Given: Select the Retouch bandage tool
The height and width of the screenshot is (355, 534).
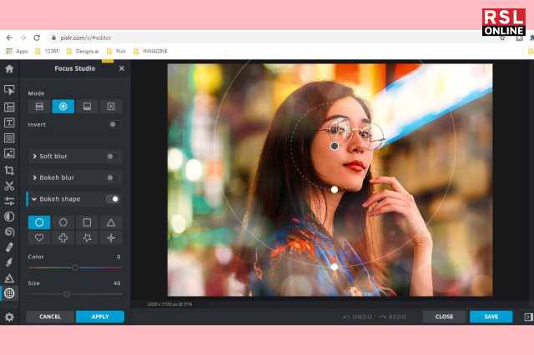Looking at the screenshot, I should point(9,247).
